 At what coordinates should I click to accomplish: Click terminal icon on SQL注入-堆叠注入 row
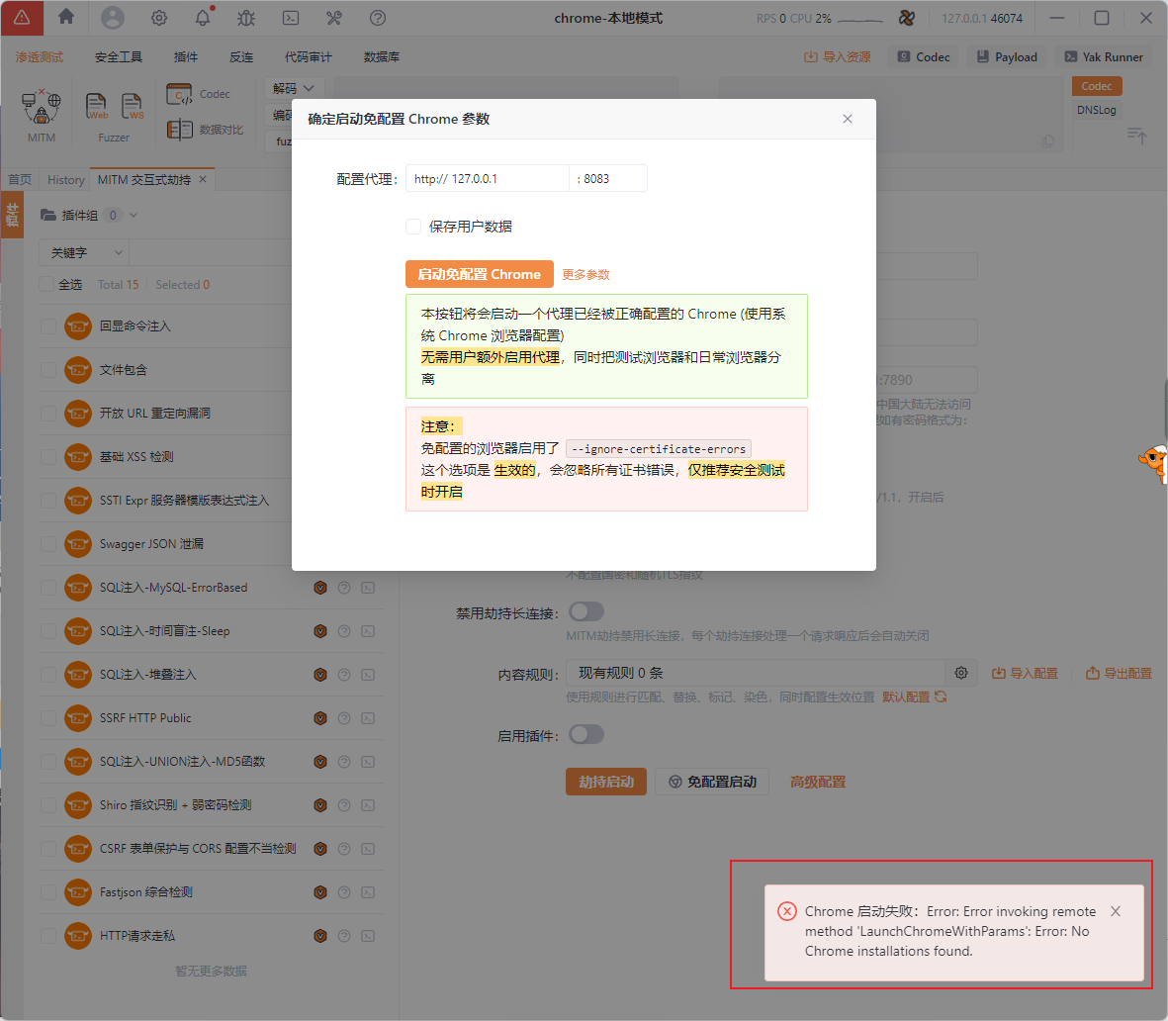[x=368, y=675]
